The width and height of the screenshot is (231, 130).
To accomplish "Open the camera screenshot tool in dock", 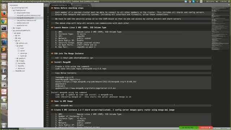I will 4,85.
